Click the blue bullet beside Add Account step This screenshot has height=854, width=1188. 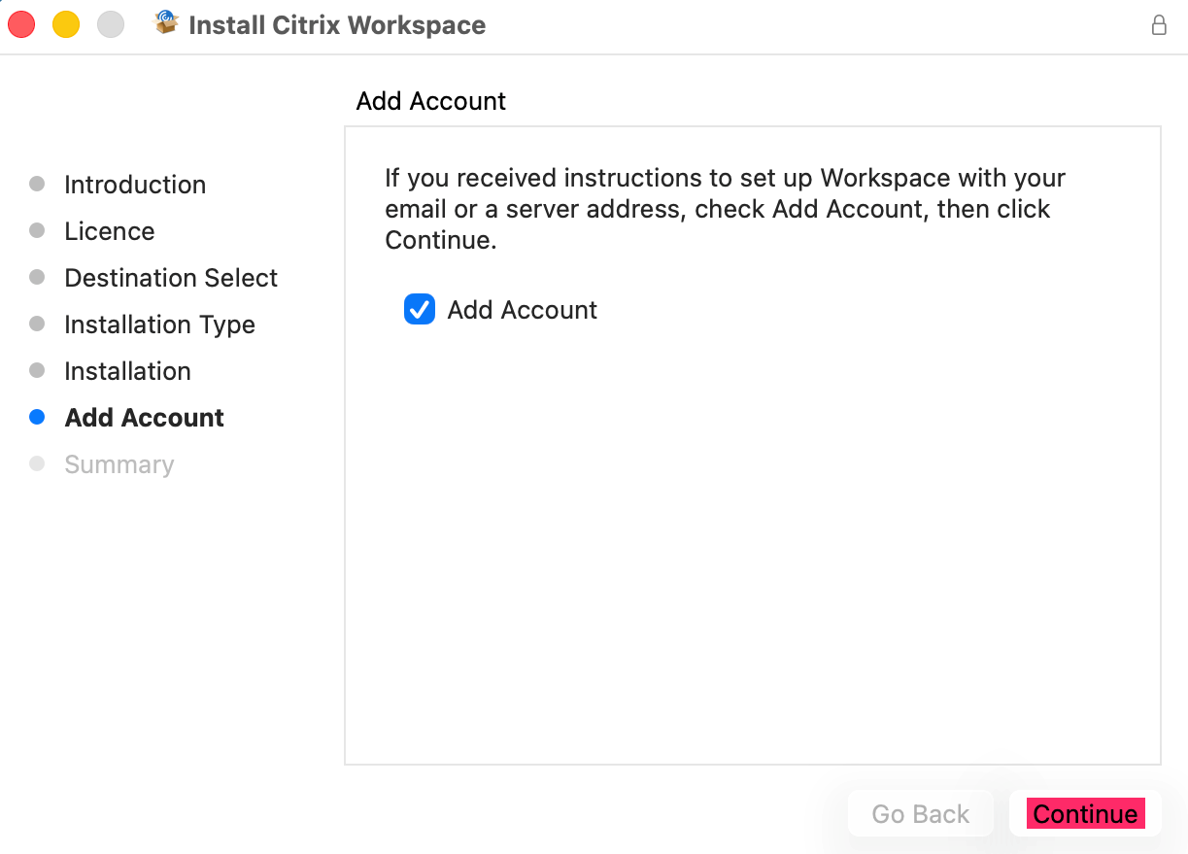[37, 417]
